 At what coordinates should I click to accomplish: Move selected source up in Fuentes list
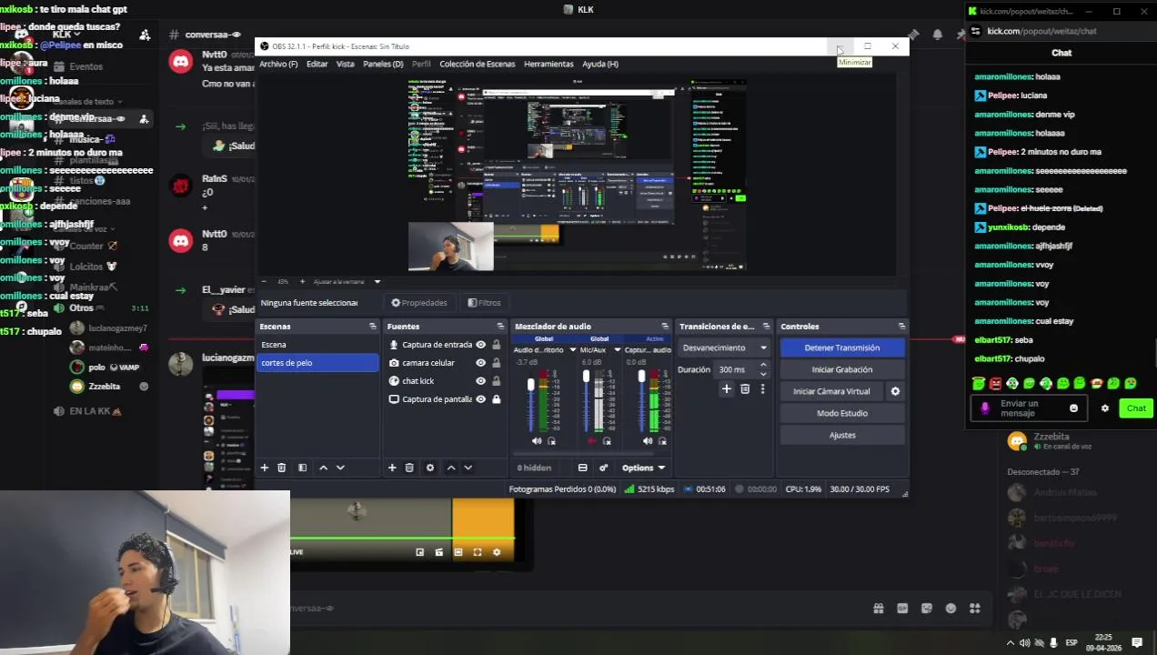pos(451,468)
